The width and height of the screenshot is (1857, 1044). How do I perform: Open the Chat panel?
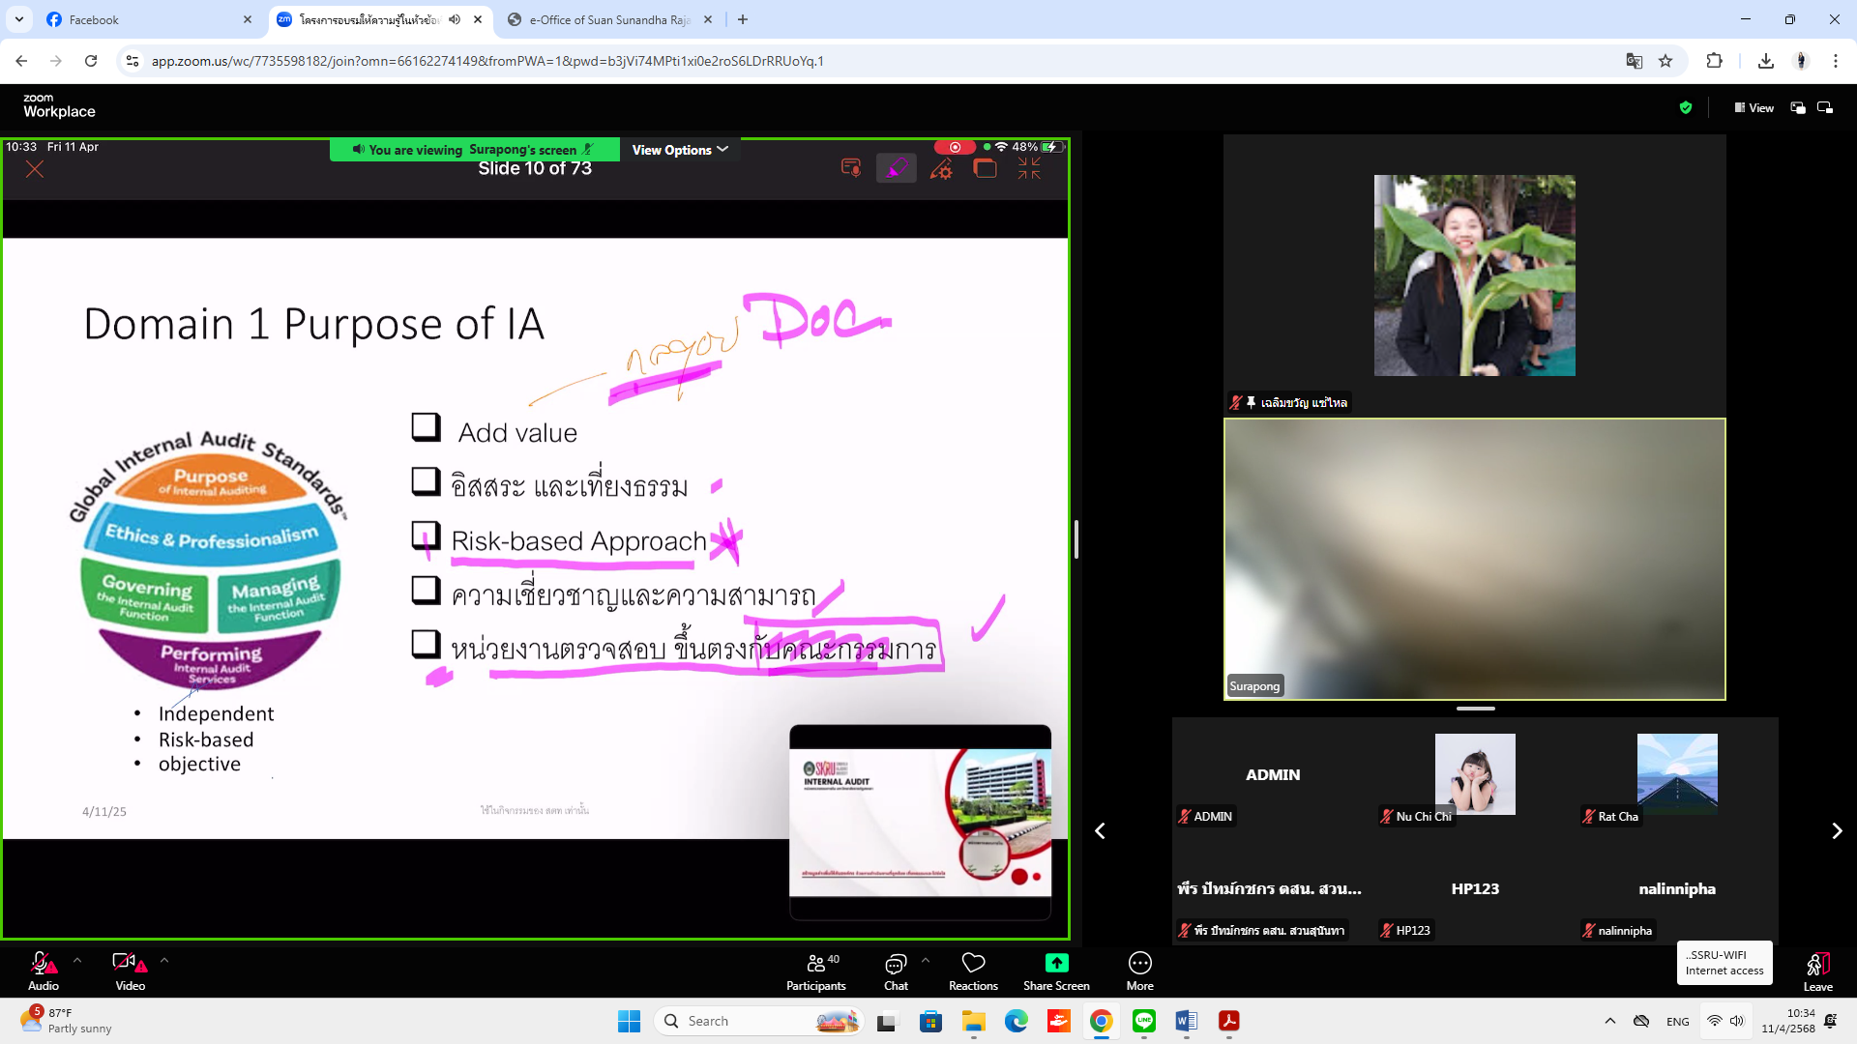pos(896,971)
